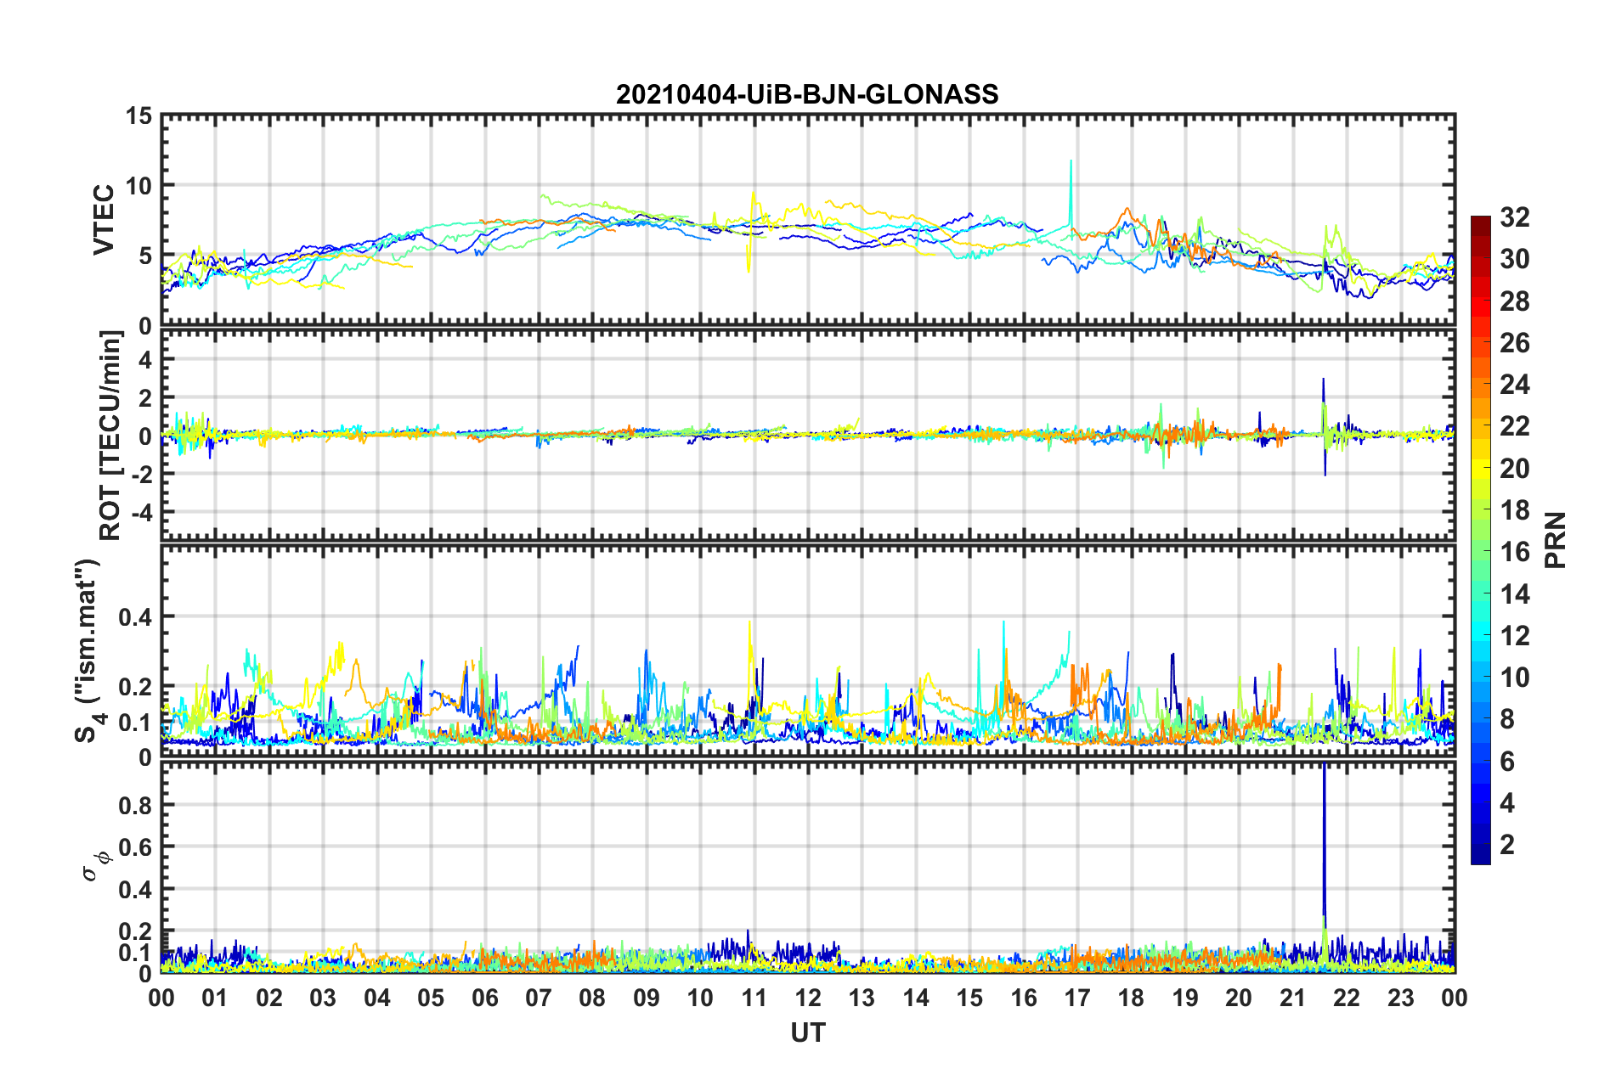1616x1080 pixels.
Task: Click the VTEC y-axis tick 10
Action: tap(139, 186)
